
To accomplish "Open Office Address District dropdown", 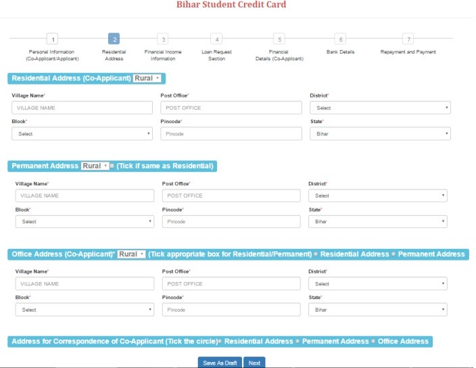I will click(378, 283).
